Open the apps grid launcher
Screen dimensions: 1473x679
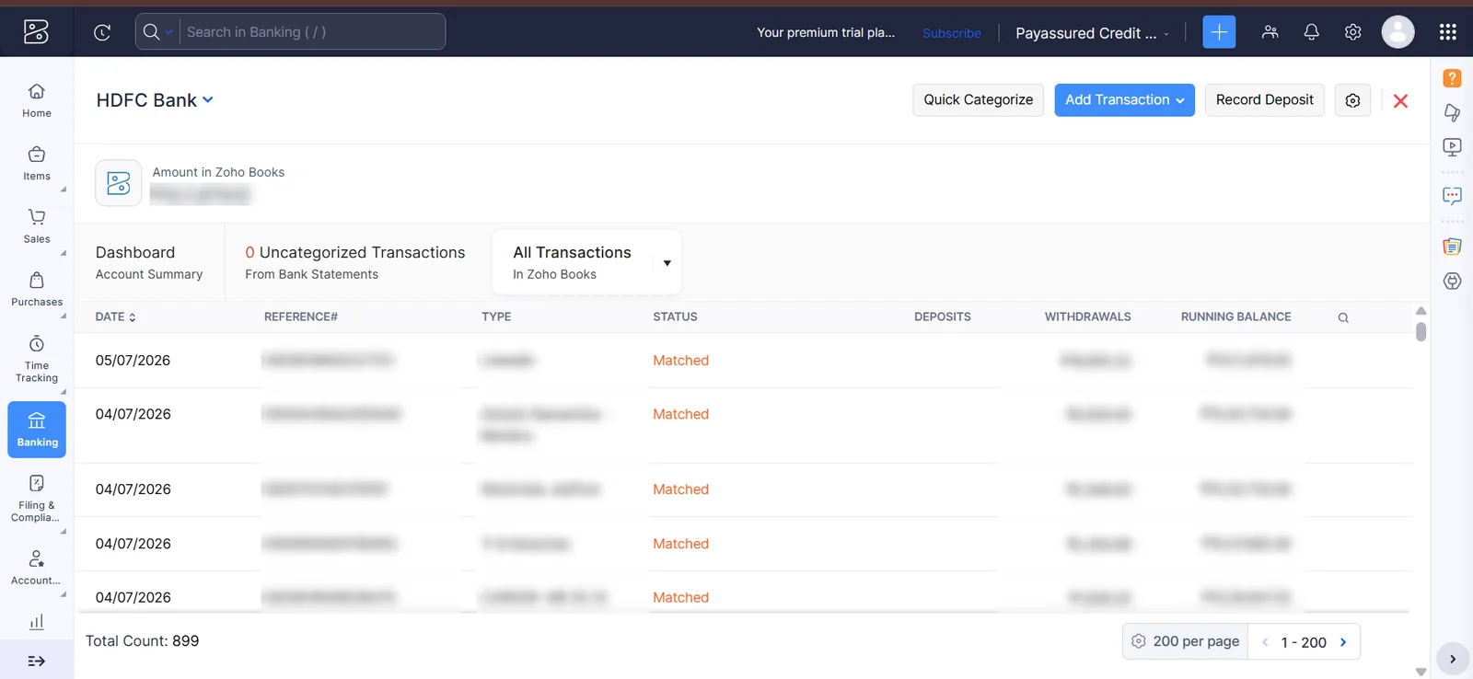pos(1447,32)
